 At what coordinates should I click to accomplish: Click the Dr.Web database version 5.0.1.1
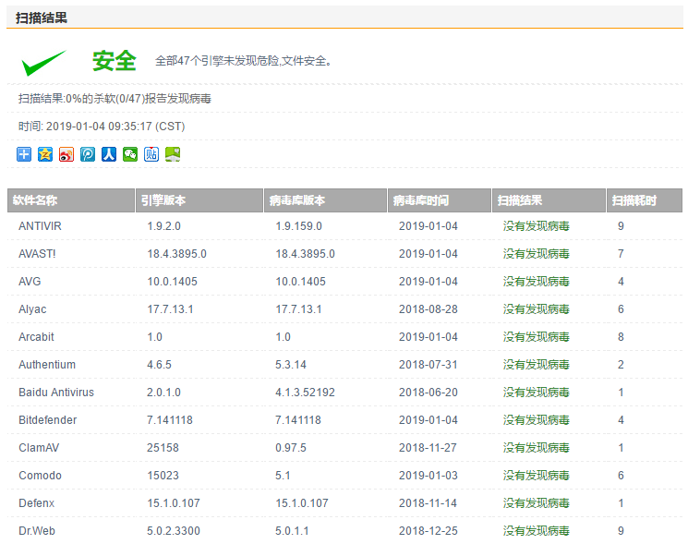coord(292,531)
